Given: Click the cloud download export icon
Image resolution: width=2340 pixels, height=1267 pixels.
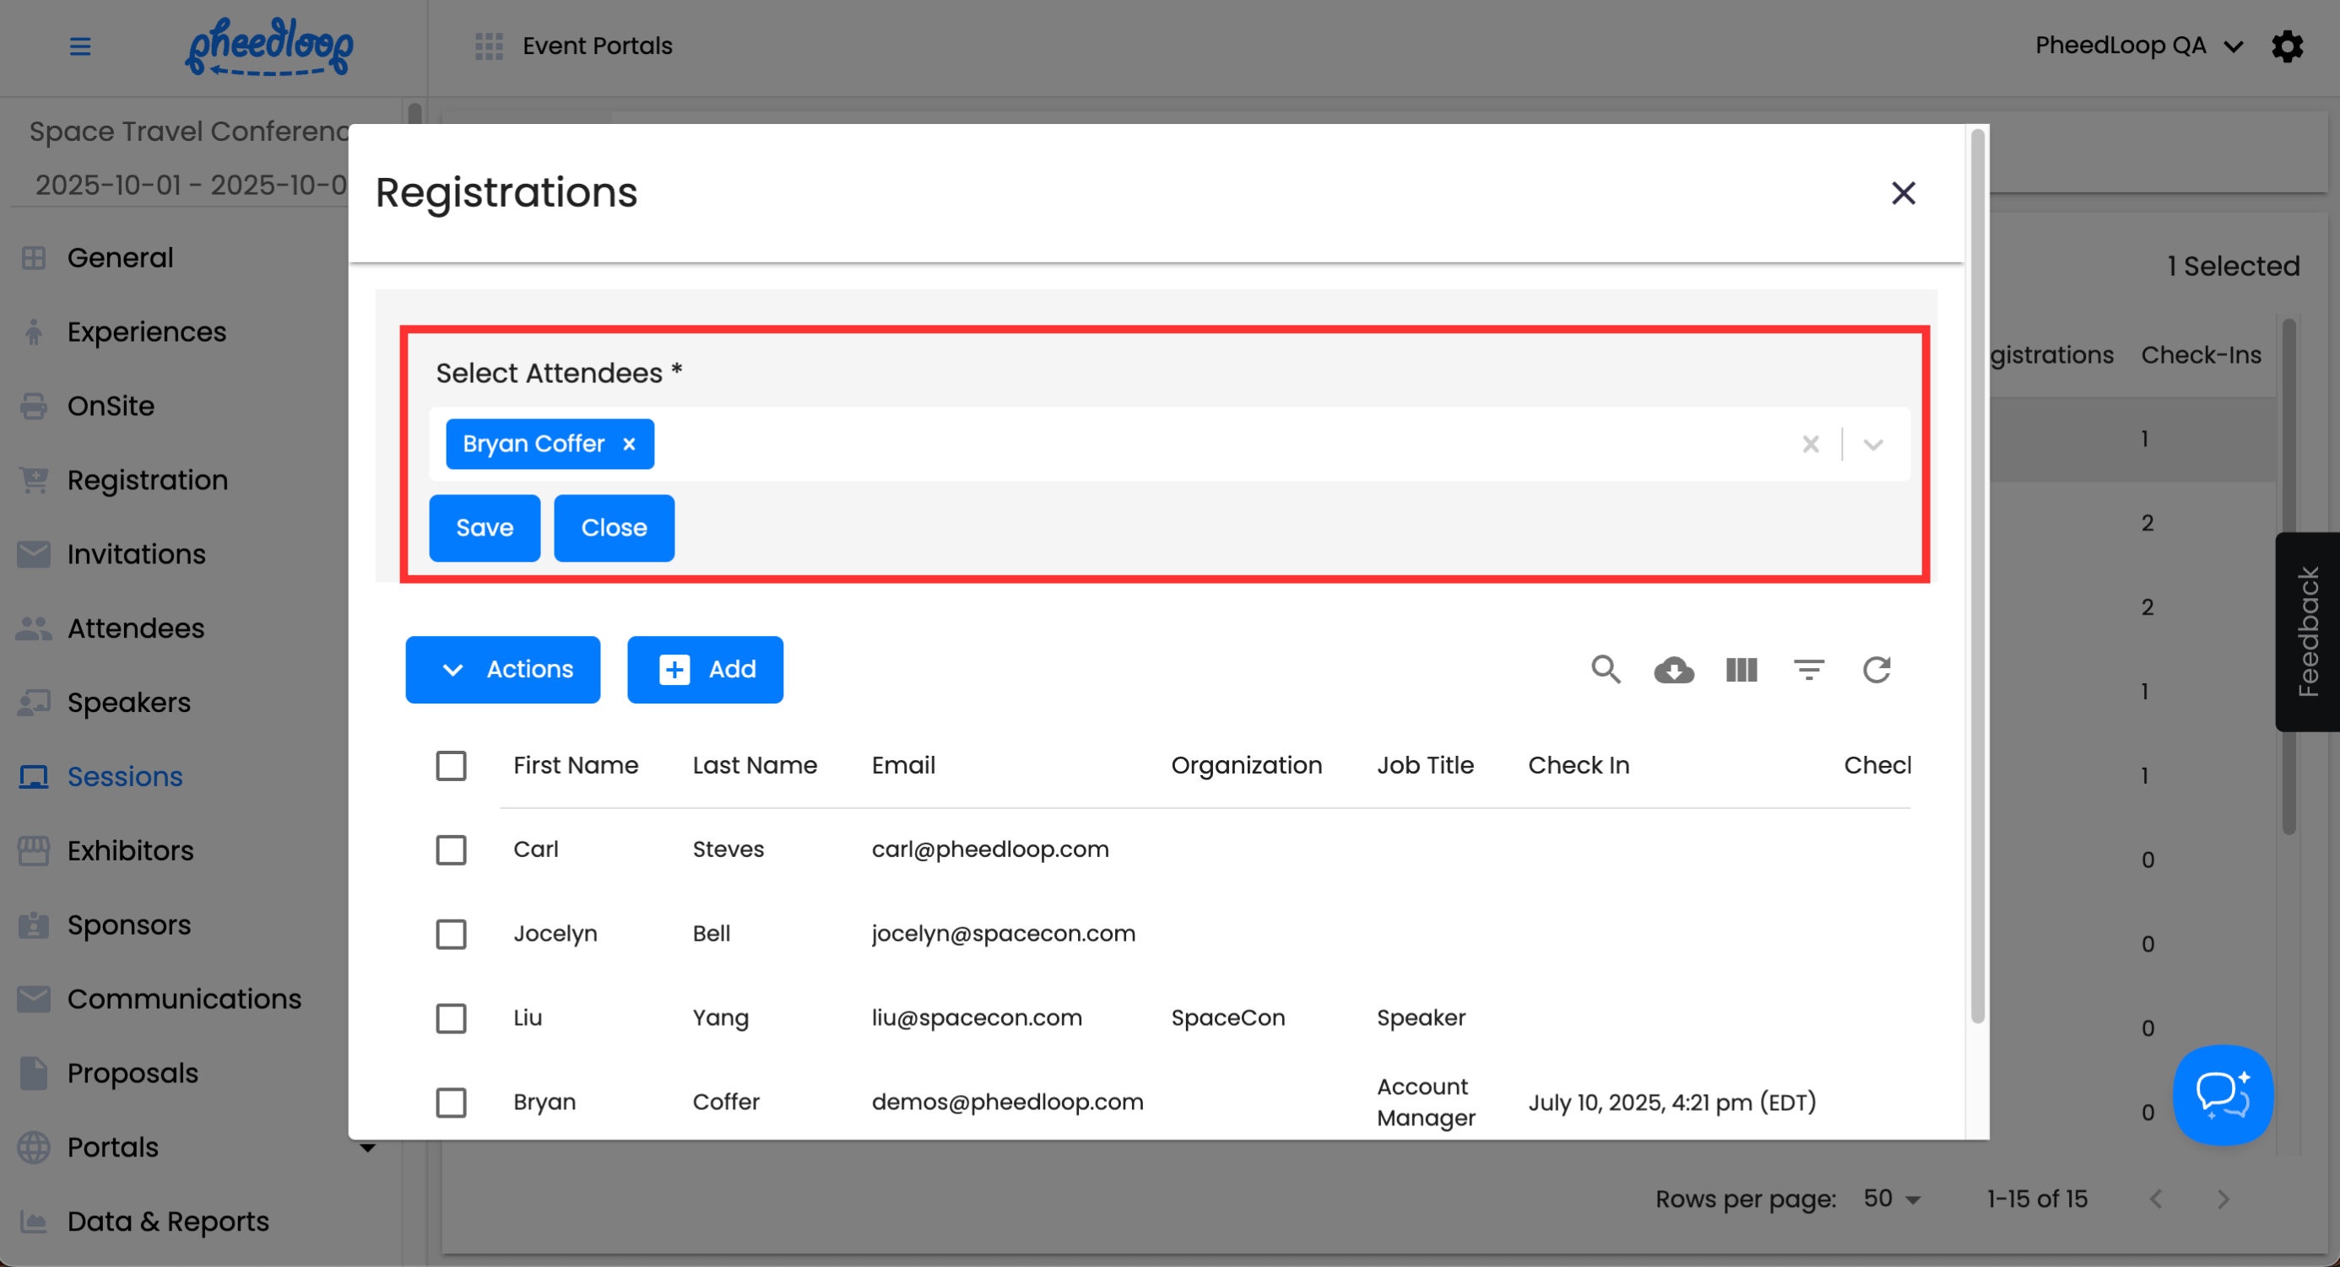Looking at the screenshot, I should pos(1673,670).
